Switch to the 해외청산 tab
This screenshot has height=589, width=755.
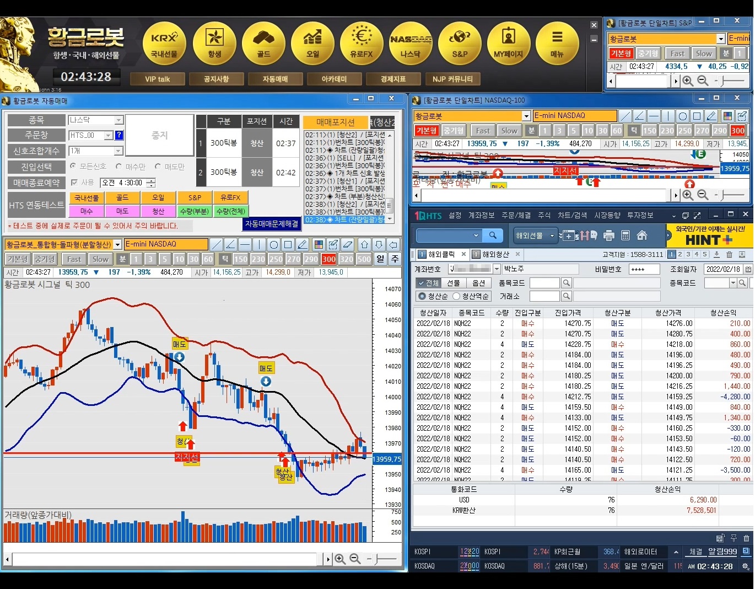tap(495, 254)
